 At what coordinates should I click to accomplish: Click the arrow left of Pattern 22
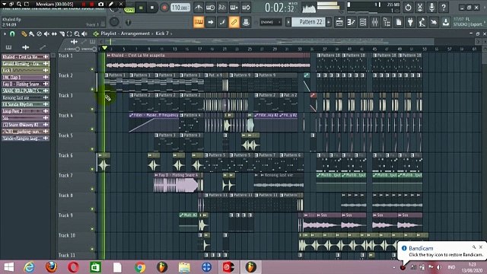[x=288, y=22]
